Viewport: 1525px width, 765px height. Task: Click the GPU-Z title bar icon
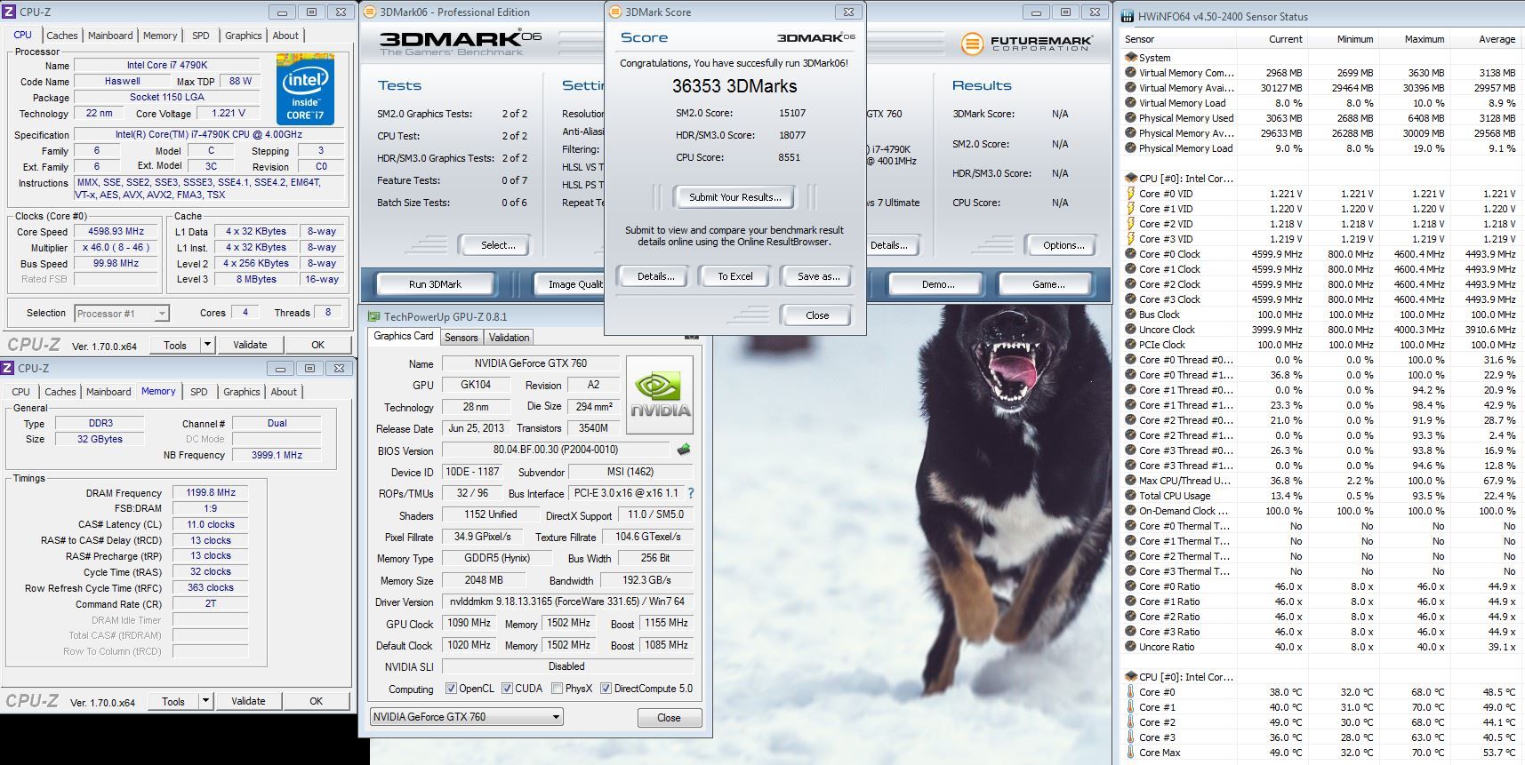374,316
